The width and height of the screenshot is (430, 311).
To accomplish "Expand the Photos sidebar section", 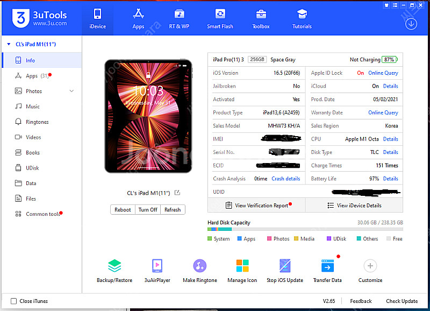I will pyautogui.click(x=71, y=91).
